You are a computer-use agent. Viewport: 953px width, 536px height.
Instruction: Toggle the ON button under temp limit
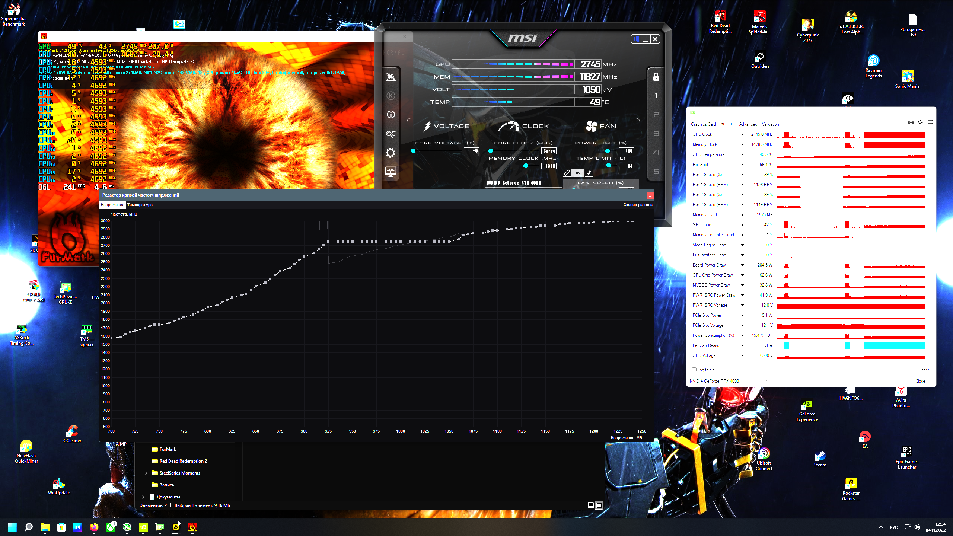tap(577, 173)
